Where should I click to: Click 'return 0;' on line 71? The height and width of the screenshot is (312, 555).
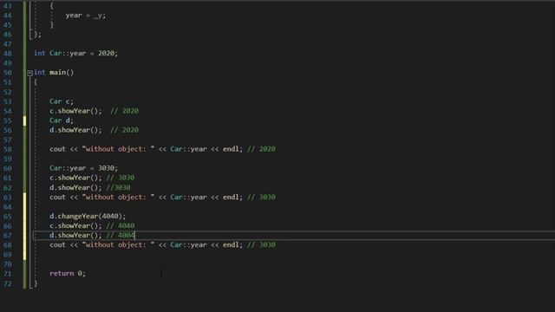68,274
